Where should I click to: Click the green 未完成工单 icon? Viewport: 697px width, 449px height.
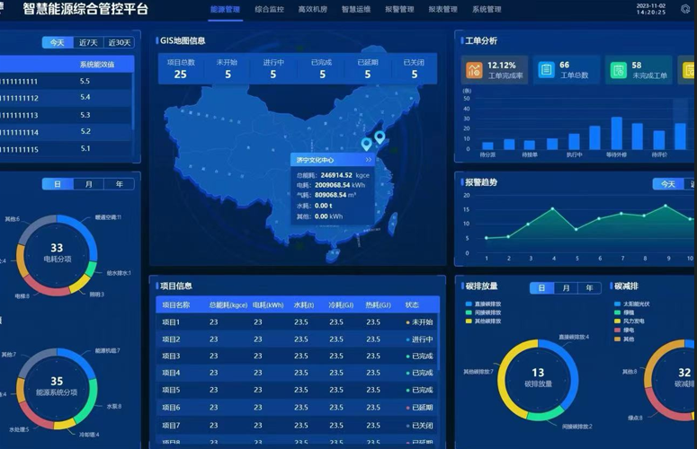tap(619, 70)
